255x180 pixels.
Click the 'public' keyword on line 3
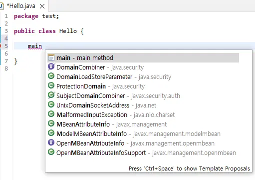(24, 31)
